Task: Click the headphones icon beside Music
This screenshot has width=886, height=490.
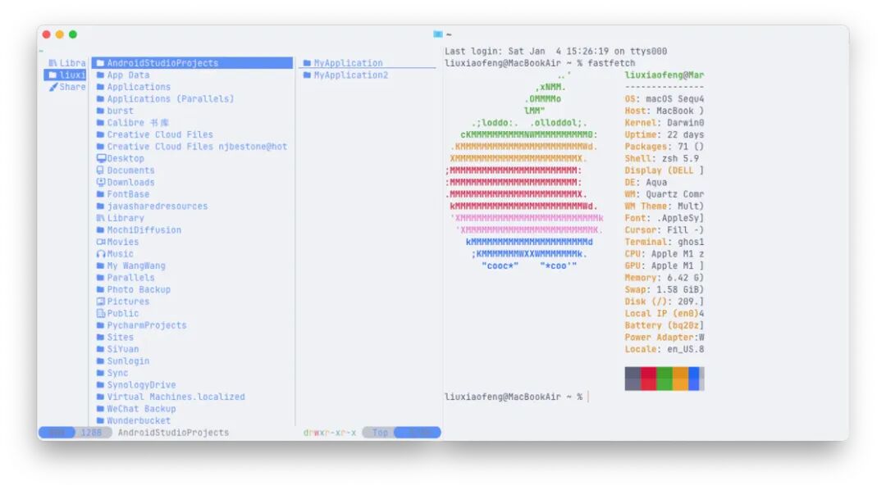Action: point(101,254)
